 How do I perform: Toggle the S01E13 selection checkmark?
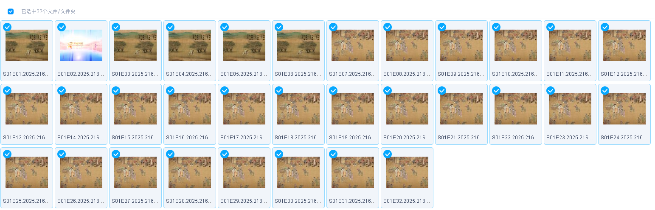click(x=7, y=91)
